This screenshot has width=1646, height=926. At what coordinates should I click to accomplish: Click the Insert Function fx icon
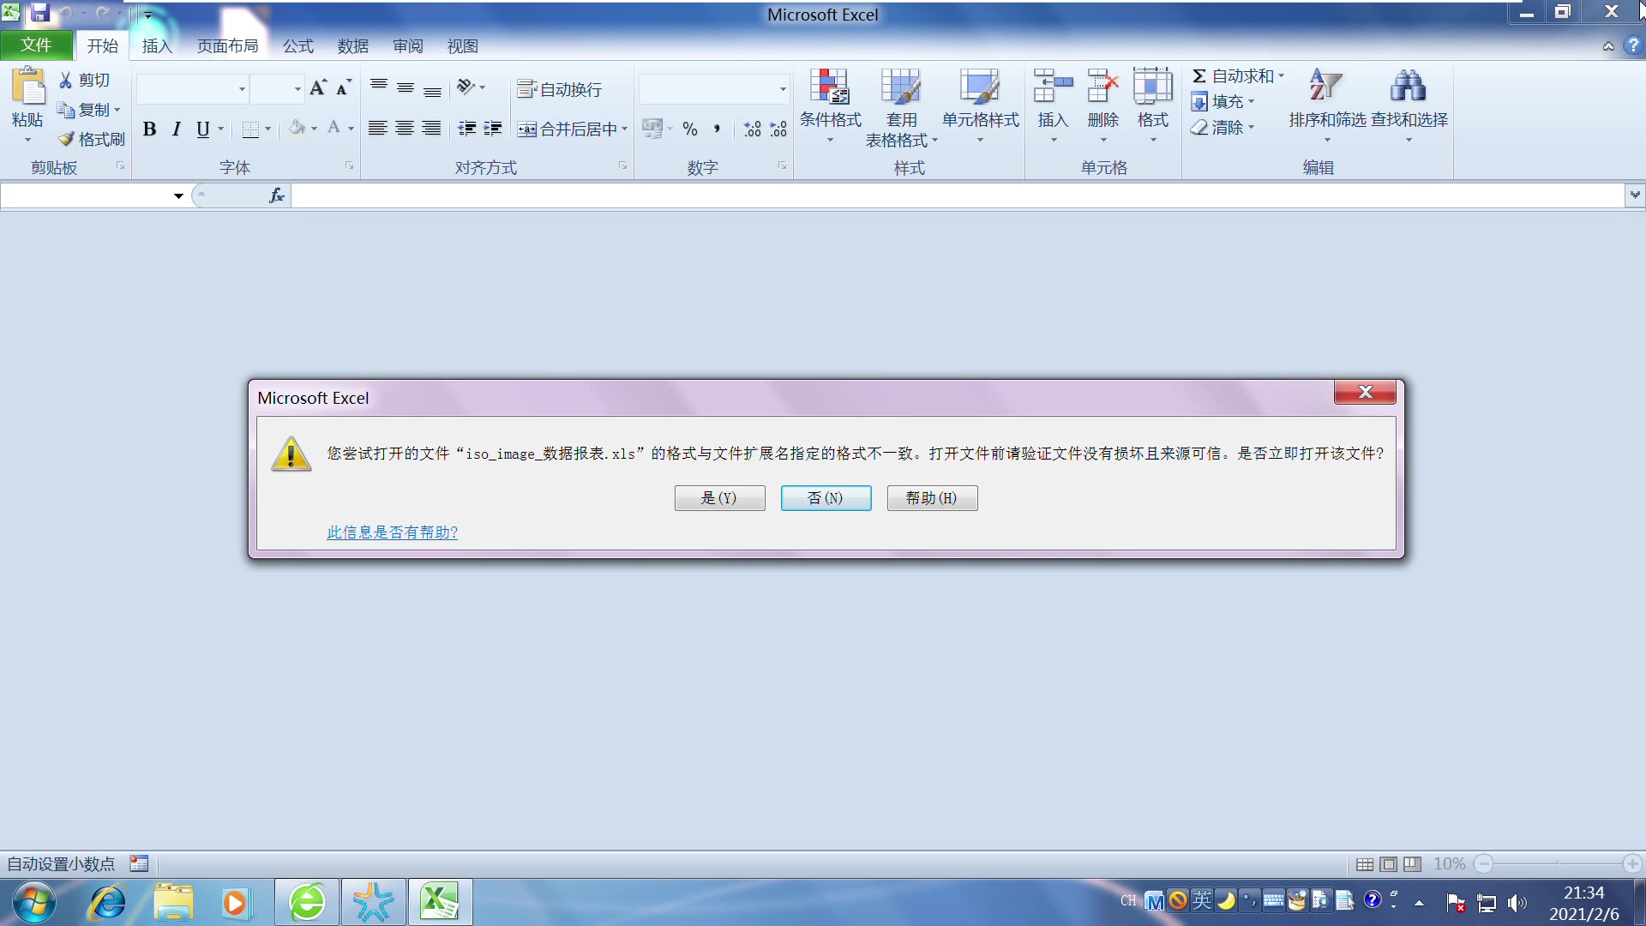pos(276,195)
